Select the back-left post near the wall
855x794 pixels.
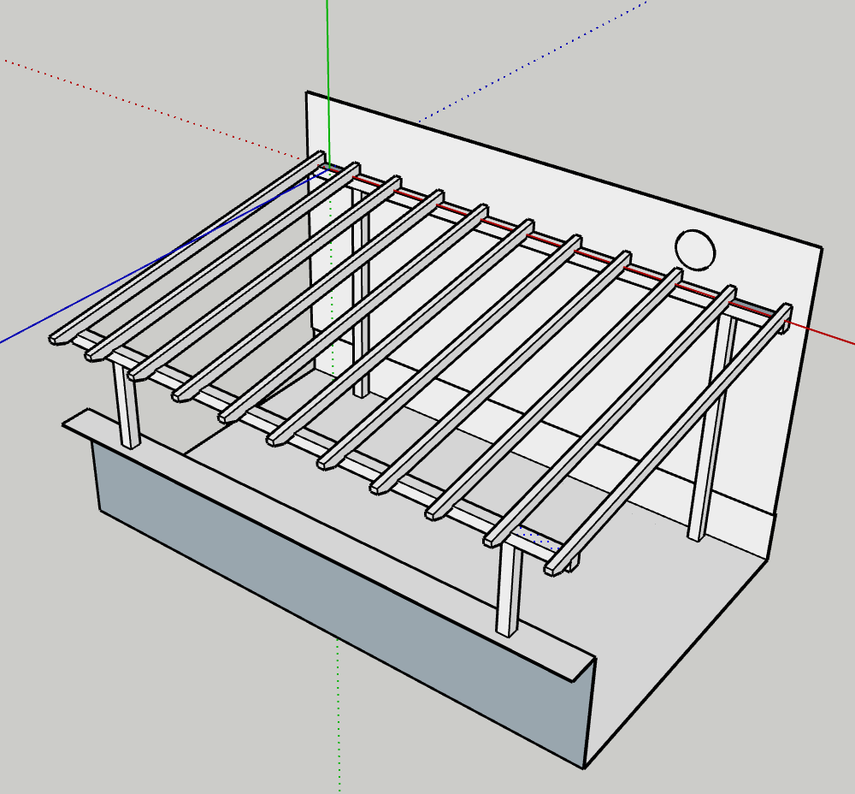tap(361, 294)
